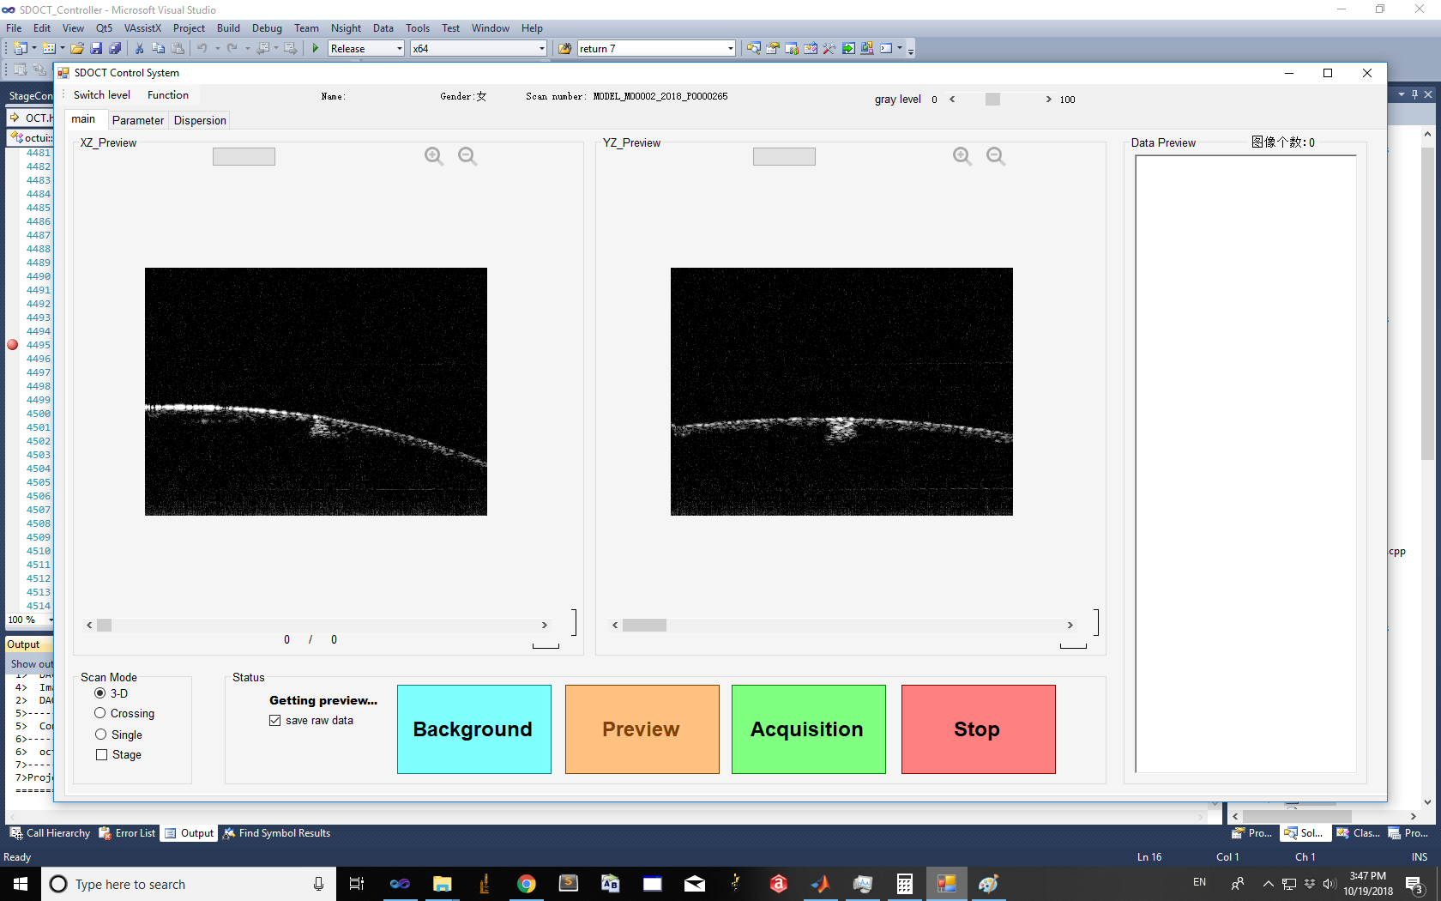The width and height of the screenshot is (1441, 901).
Task: Open the 'return 7' find combo box
Action: pyautogui.click(x=730, y=49)
